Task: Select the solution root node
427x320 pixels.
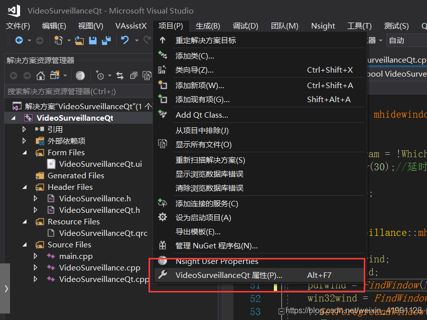Action: [89, 107]
